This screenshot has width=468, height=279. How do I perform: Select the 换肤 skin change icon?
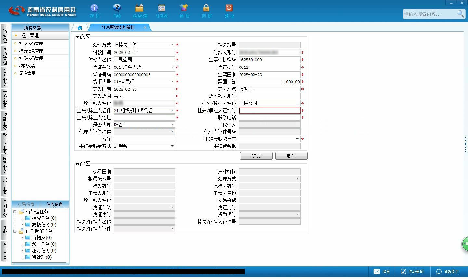click(184, 8)
